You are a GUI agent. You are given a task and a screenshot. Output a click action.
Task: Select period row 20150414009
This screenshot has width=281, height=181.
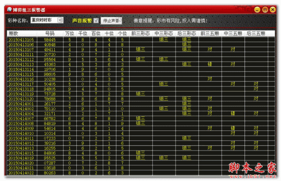(x=140, y=128)
